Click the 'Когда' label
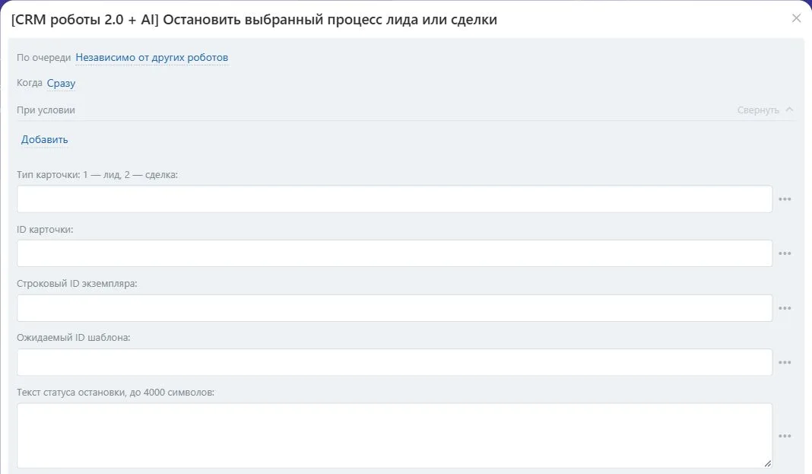812x474 pixels. (30, 83)
